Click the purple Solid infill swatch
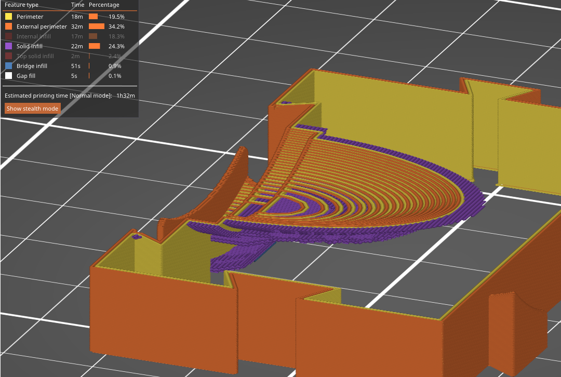The width and height of the screenshot is (561, 377). 9,46
